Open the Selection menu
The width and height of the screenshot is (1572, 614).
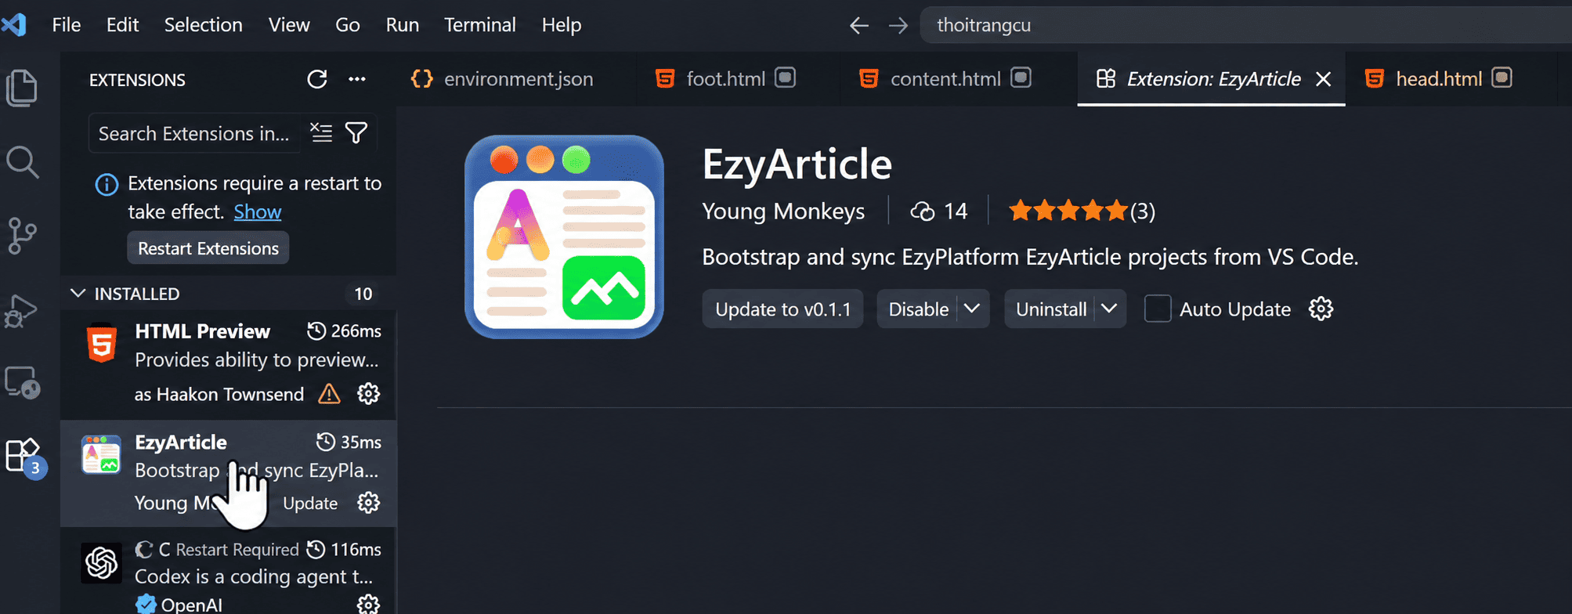click(x=204, y=25)
